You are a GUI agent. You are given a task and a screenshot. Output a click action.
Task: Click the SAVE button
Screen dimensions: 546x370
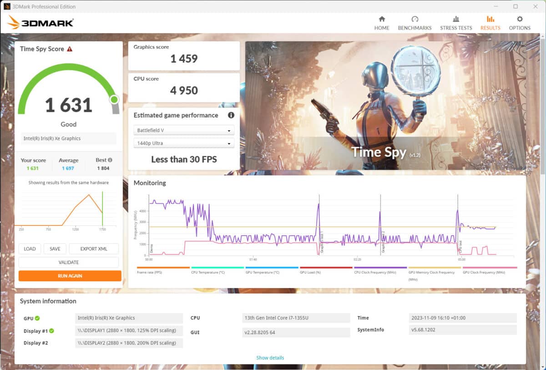(x=55, y=249)
